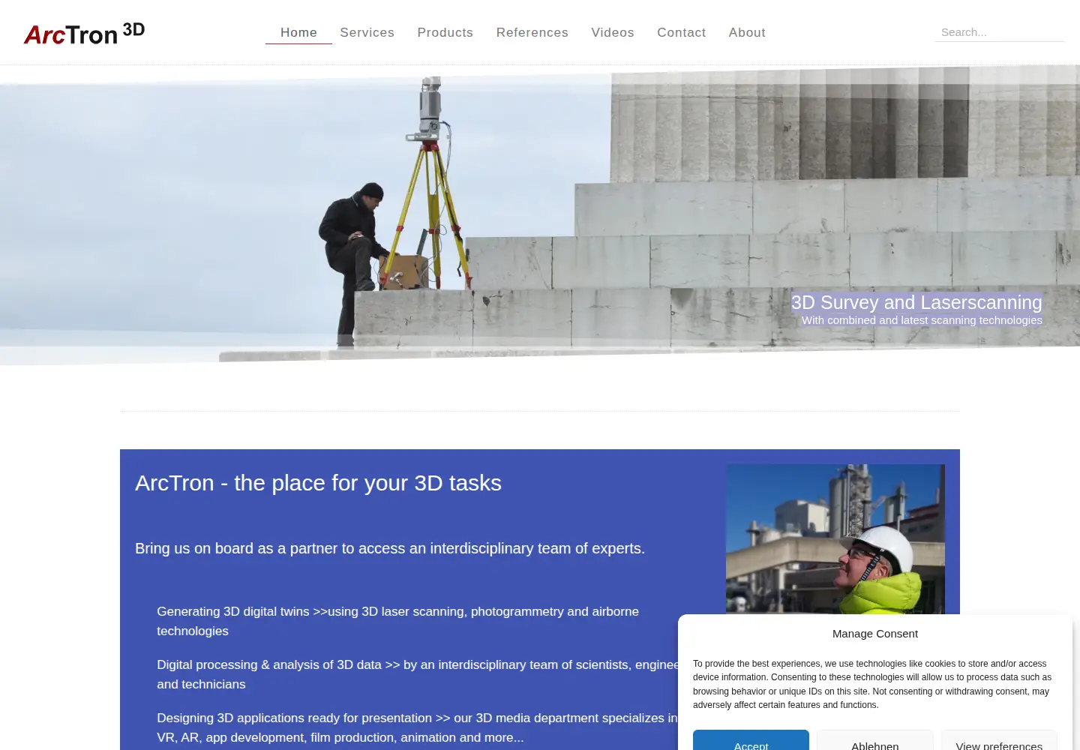Select the About menu item
This screenshot has height=750, width=1080.
pyautogui.click(x=747, y=32)
